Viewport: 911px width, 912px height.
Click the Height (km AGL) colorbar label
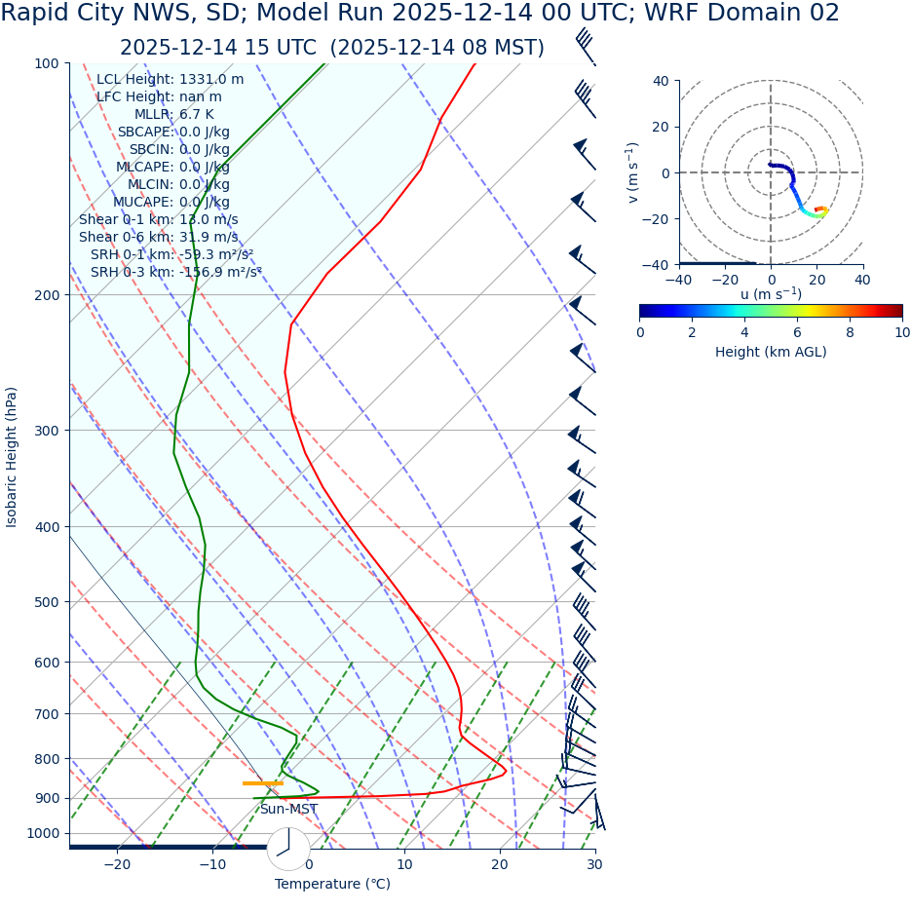coord(771,352)
